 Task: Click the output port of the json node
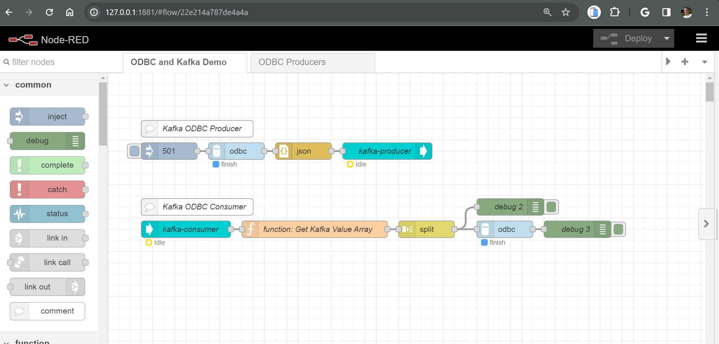point(331,151)
